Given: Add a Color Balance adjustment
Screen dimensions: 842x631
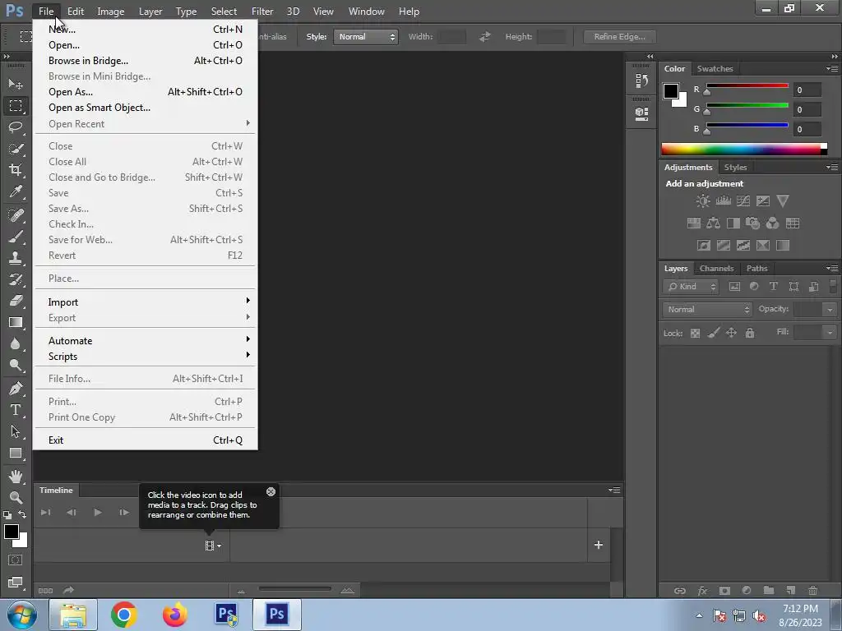Looking at the screenshot, I should [714, 223].
